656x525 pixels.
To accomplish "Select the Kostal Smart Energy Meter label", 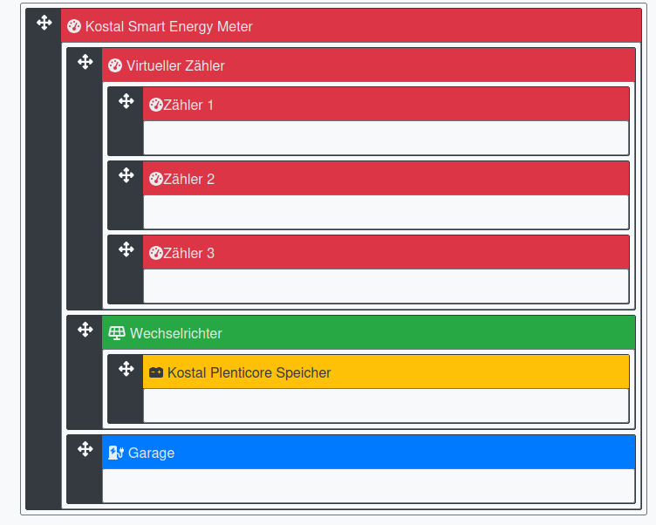I will point(169,27).
